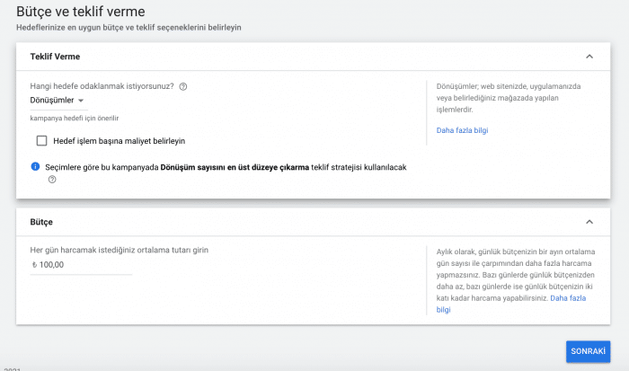Click help icon below the bid strategy notice
The height and width of the screenshot is (371, 629).
tap(52, 180)
